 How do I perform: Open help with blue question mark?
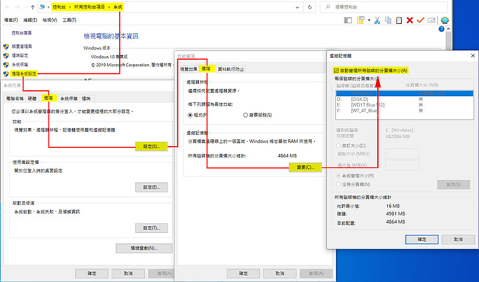(442, 29)
